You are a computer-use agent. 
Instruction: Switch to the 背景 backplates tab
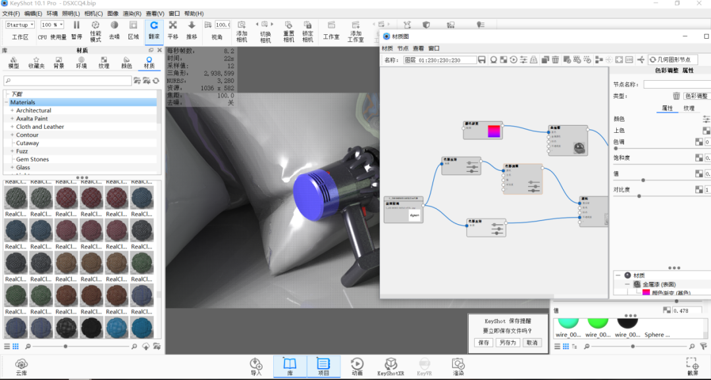point(59,62)
